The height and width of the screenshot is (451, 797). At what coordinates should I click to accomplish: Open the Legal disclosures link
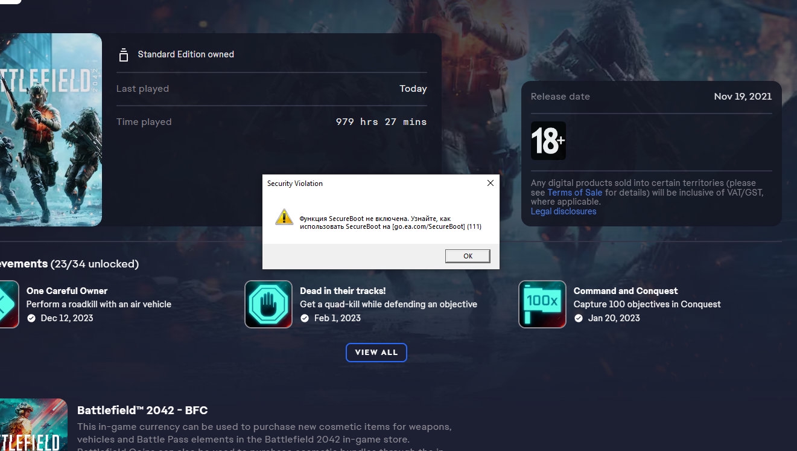[564, 211]
